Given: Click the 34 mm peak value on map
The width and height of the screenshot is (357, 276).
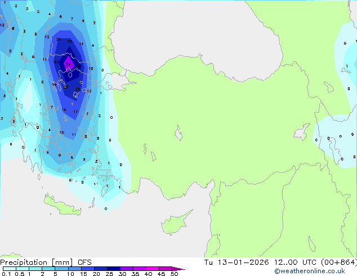Looking at the screenshot, I should coord(68,64).
